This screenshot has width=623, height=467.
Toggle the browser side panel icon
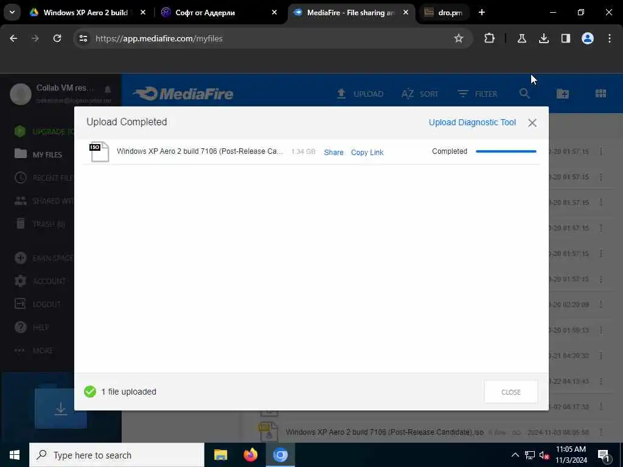coord(566,38)
